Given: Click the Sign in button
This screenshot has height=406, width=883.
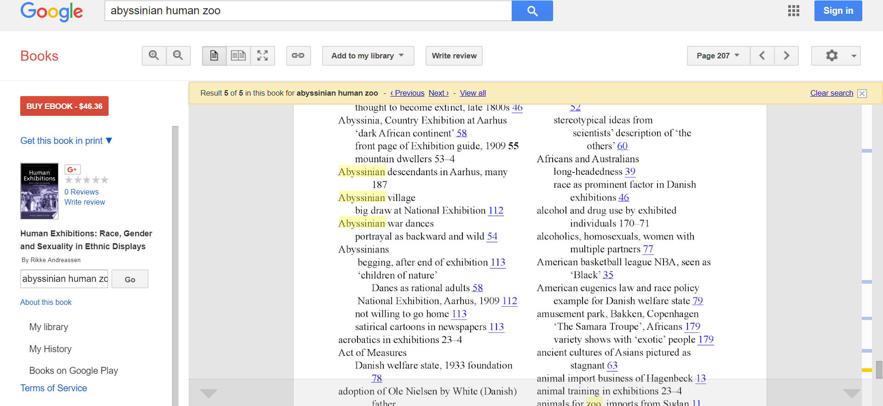Looking at the screenshot, I should [x=838, y=11].
